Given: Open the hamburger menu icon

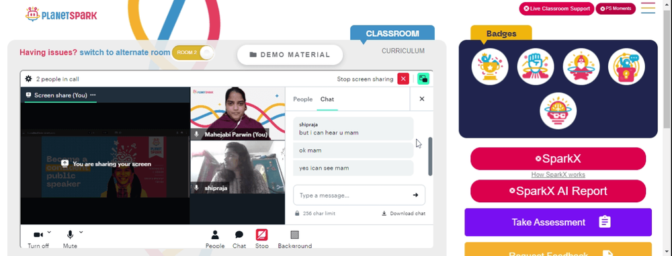Looking at the screenshot, I should click(648, 8).
